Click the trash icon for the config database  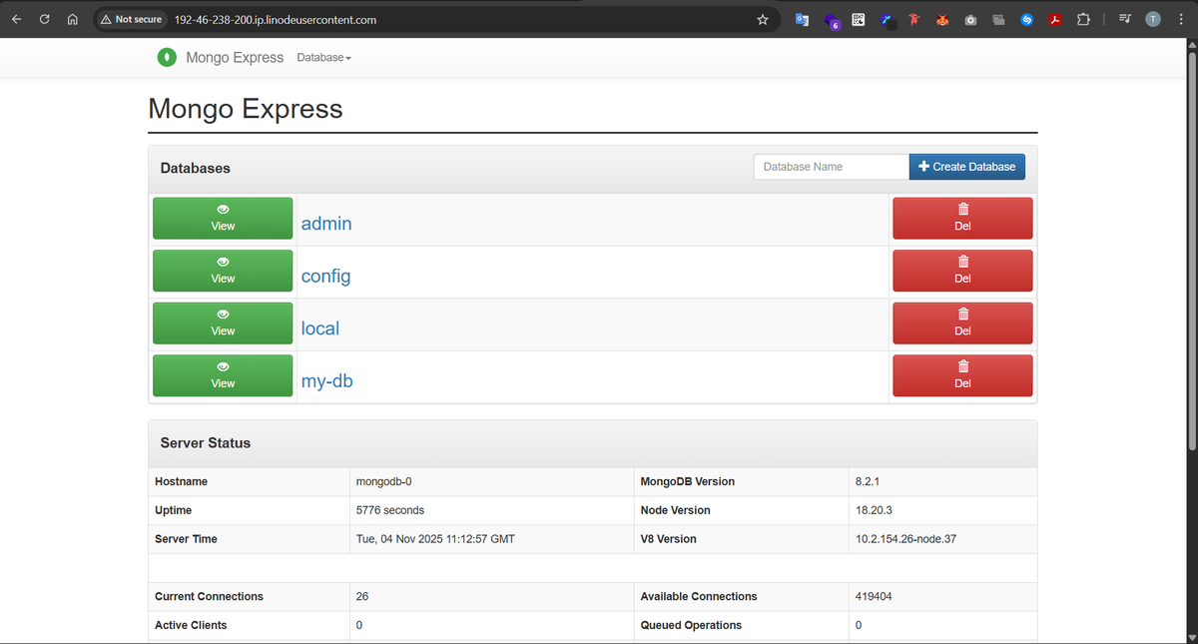click(962, 262)
